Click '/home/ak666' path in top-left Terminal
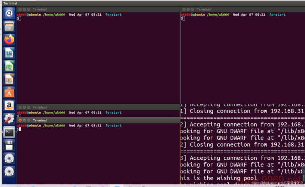This screenshot has height=187, width=305. tap(54, 15)
